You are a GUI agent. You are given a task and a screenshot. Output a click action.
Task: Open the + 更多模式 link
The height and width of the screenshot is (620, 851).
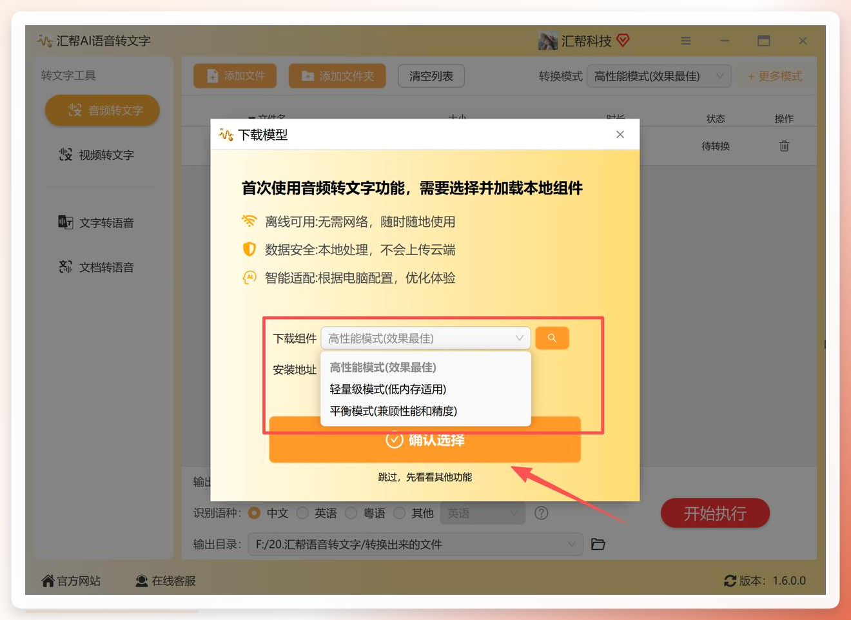[775, 76]
